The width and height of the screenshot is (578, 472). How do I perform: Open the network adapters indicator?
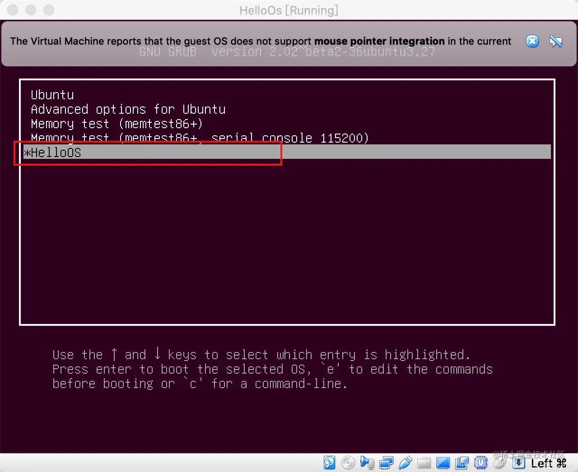[x=387, y=463]
